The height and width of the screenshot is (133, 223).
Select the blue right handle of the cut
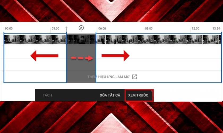pos(96,57)
